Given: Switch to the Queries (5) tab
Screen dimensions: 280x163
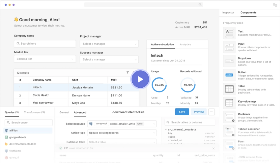Looking at the screenshot, I should 12,112.
